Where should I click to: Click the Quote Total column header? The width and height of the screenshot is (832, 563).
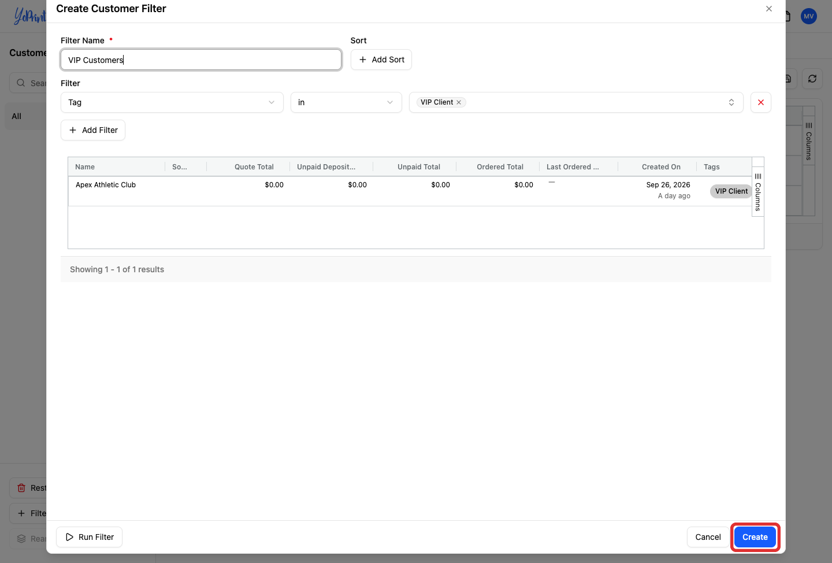point(254,167)
